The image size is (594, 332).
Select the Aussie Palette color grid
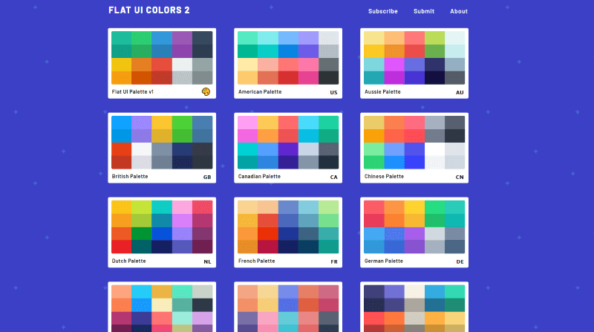point(414,58)
